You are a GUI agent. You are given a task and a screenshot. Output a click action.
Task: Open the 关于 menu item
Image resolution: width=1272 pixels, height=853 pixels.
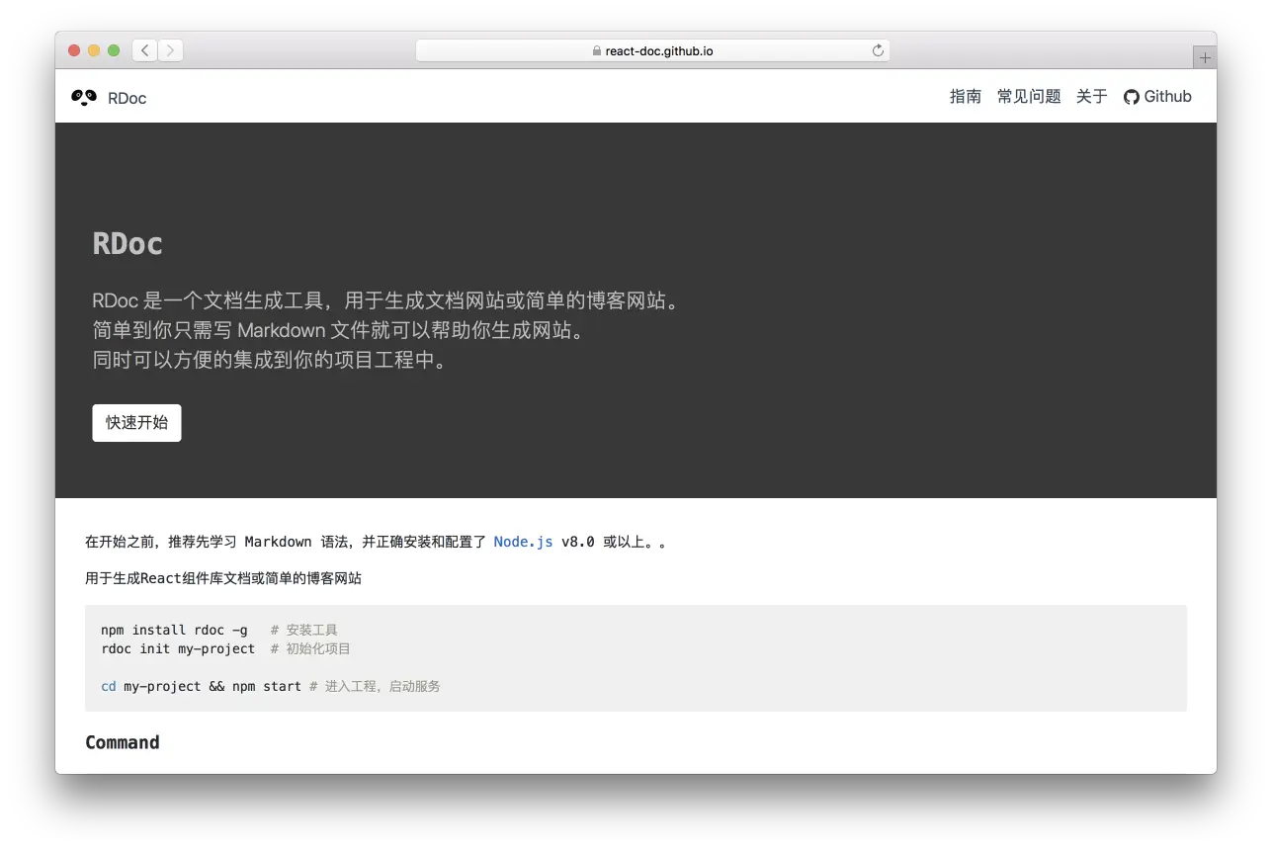point(1092,97)
